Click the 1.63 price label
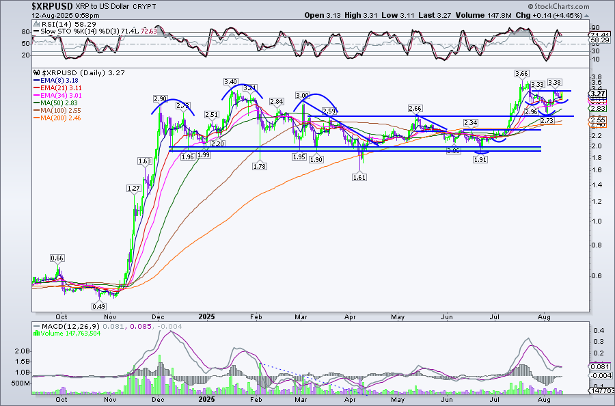Image resolution: width=615 pixels, height=406 pixels. [x=144, y=161]
